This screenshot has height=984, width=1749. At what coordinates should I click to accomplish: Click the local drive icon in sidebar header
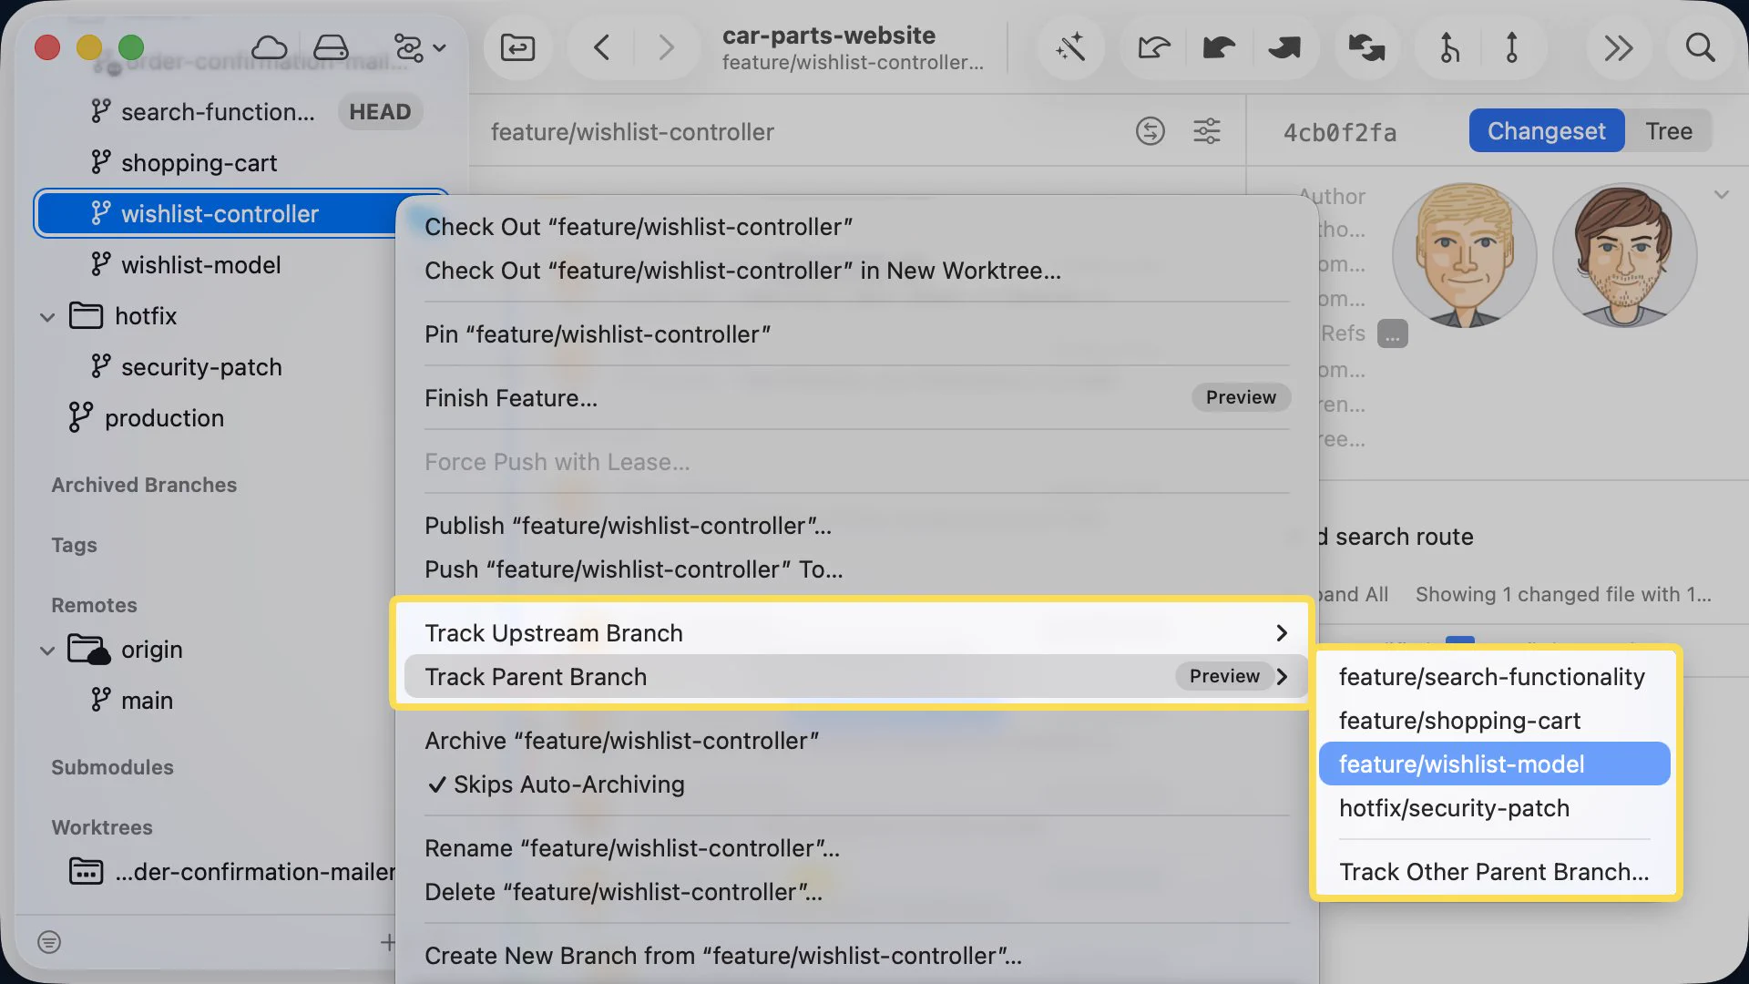click(x=331, y=47)
